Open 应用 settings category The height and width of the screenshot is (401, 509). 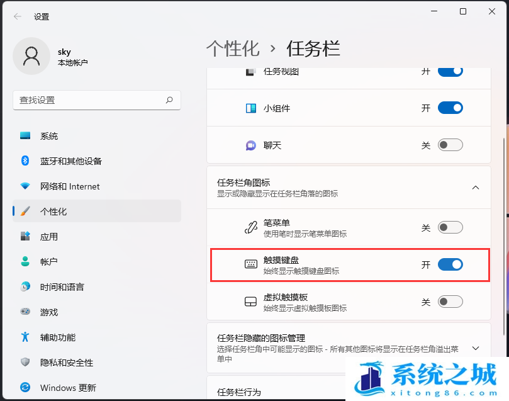tap(97, 236)
